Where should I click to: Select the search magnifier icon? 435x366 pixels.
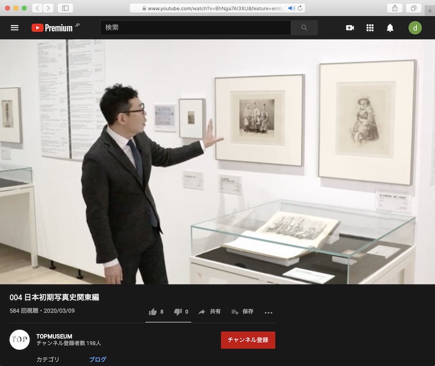click(x=304, y=27)
